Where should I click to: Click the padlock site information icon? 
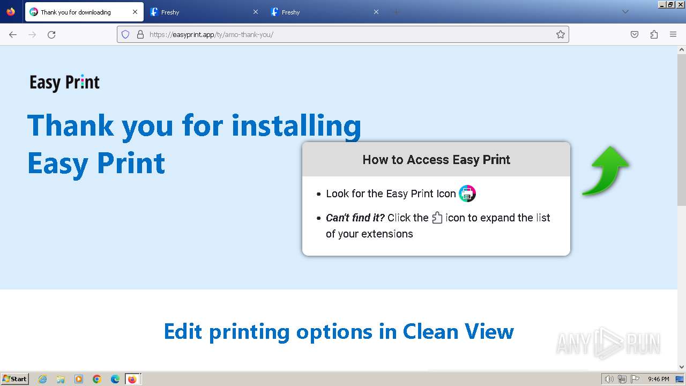[x=140, y=34]
